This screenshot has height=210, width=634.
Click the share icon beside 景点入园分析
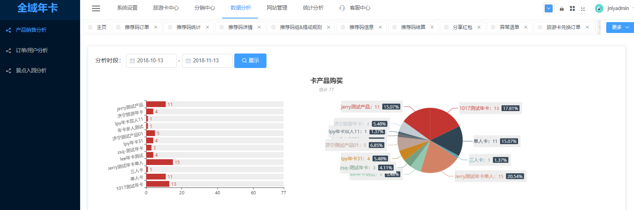click(8, 71)
